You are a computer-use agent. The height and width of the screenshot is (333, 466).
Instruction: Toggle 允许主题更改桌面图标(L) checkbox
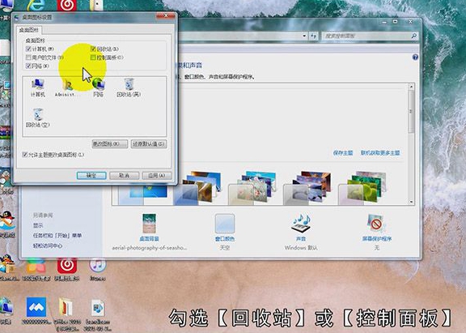click(25, 155)
